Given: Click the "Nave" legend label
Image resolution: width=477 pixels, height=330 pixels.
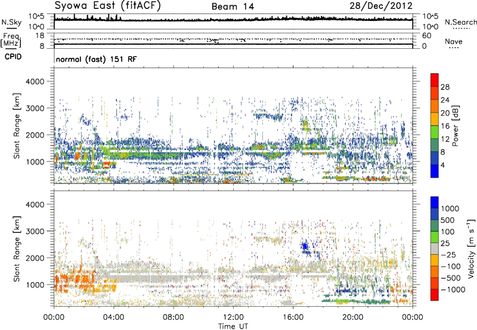Looking at the screenshot, I should [x=454, y=41].
